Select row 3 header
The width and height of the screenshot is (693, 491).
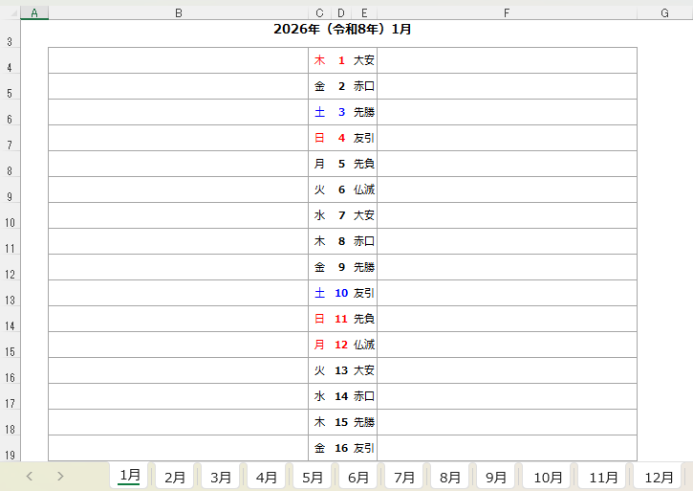(10, 41)
